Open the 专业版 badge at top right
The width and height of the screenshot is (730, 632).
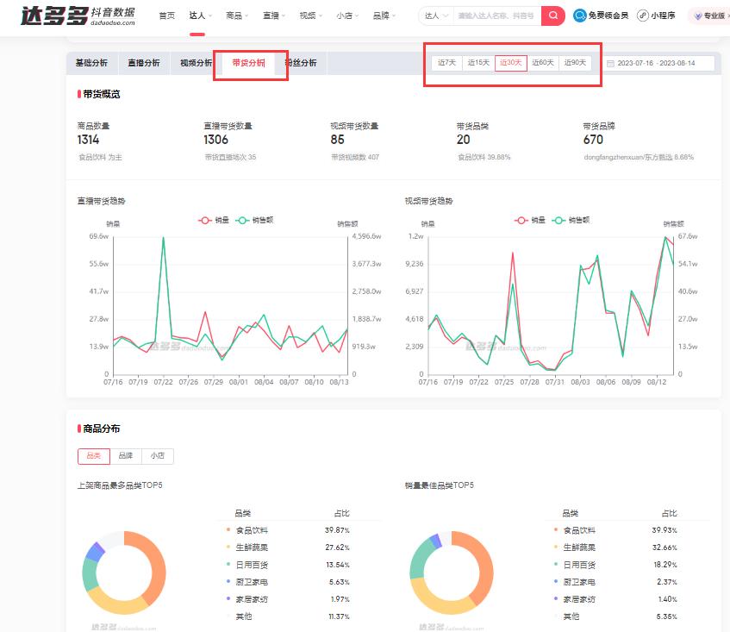708,16
